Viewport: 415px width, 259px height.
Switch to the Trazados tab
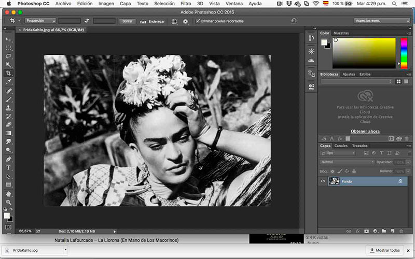click(x=359, y=146)
